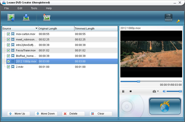Click the NVIDIA CUDA acceleration icon
185x122 pixels.
168,18
